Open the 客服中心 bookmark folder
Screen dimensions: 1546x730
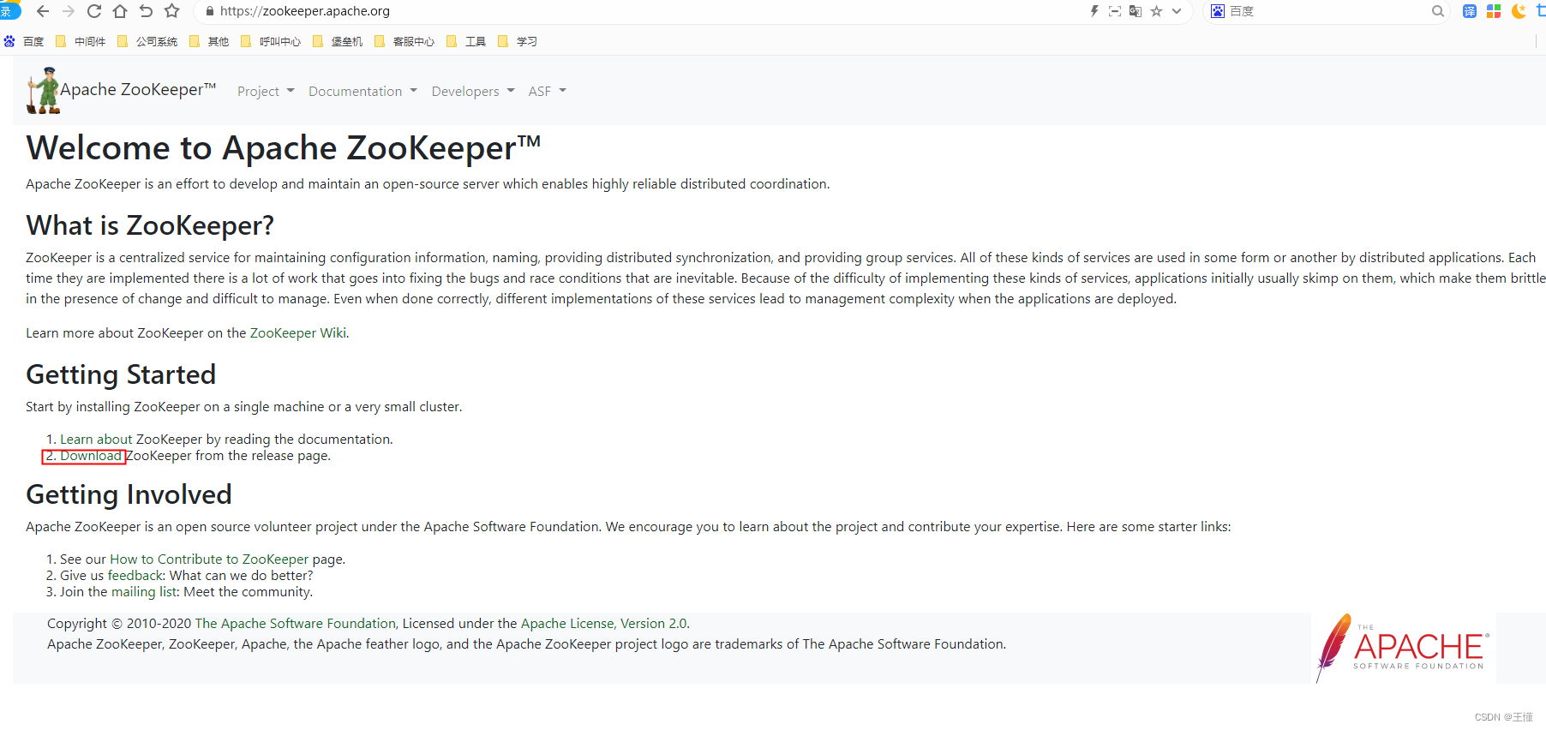[x=404, y=41]
